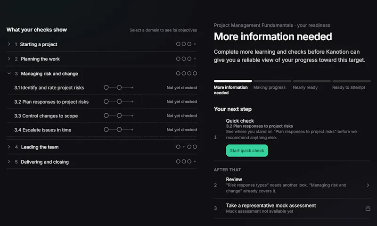377x226 pixels.
Task: Click Mock assessment not available yet text
Action: point(260,211)
